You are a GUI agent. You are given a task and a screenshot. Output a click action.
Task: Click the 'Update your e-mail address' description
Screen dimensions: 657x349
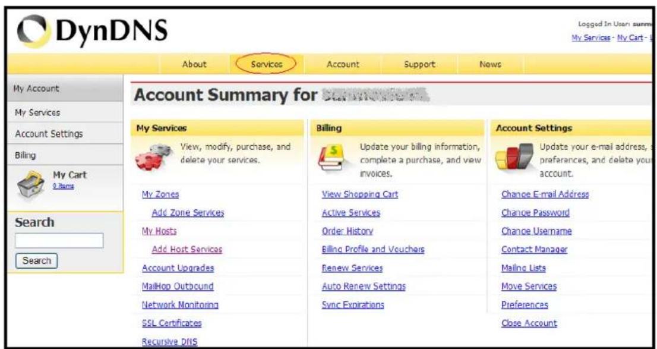pyautogui.click(x=595, y=161)
